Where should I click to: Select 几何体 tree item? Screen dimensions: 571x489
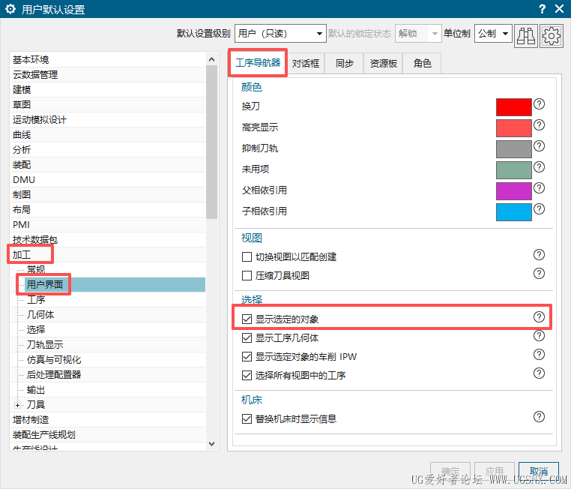tap(40, 314)
